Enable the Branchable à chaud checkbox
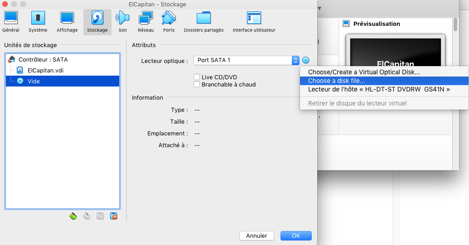 197,84
